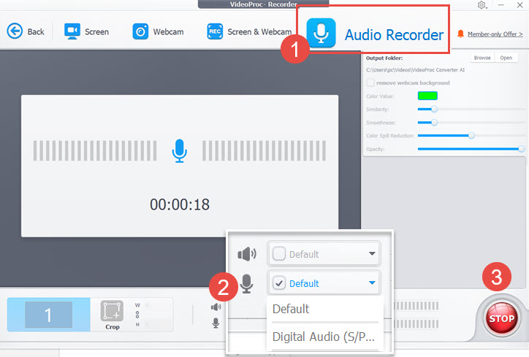Adjust the Opacity slider handle

coord(522,149)
